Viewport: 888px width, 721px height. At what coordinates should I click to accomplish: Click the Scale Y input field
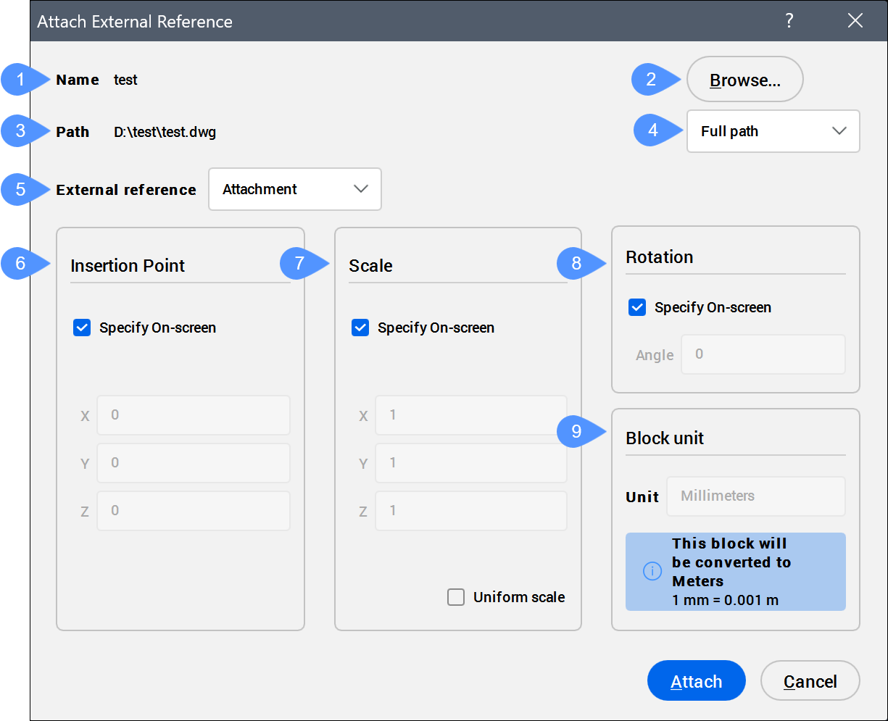470,463
